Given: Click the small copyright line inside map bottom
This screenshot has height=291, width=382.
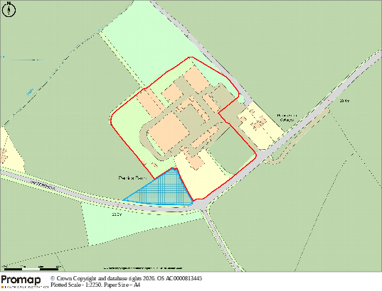Looking at the screenshot, I should pos(143,268).
